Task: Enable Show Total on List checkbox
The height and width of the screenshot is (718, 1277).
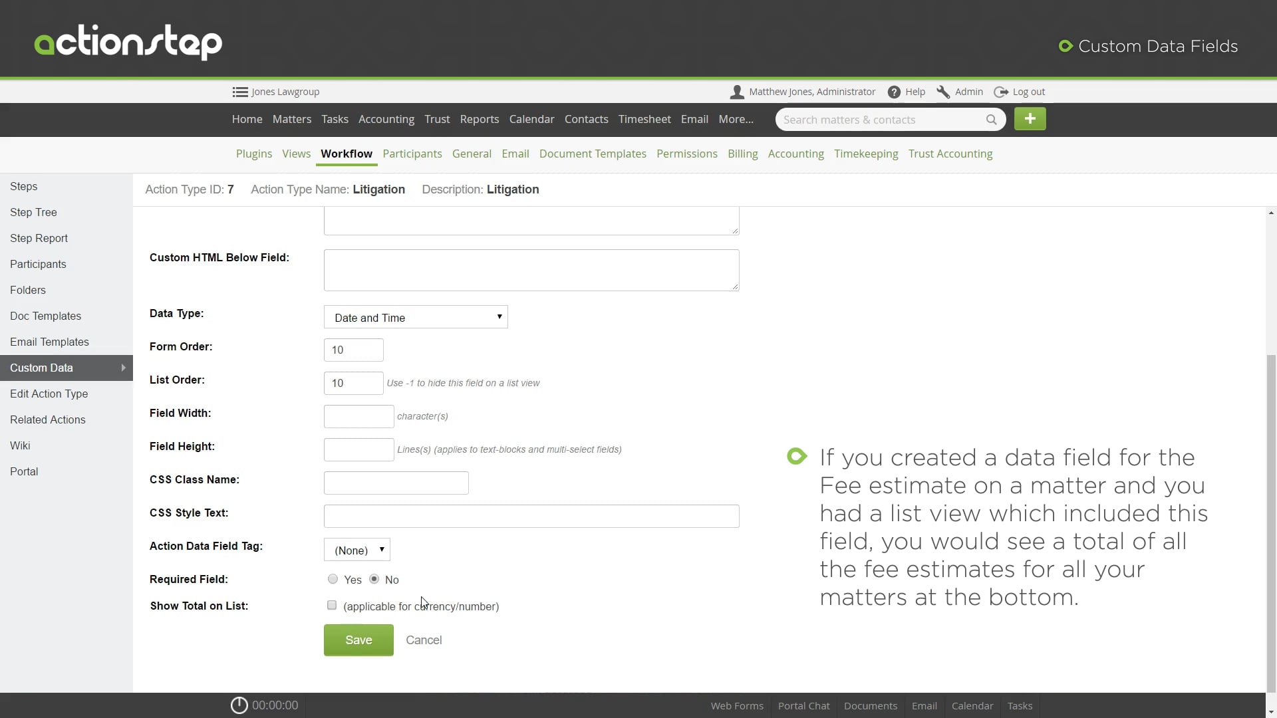Action: tap(332, 605)
